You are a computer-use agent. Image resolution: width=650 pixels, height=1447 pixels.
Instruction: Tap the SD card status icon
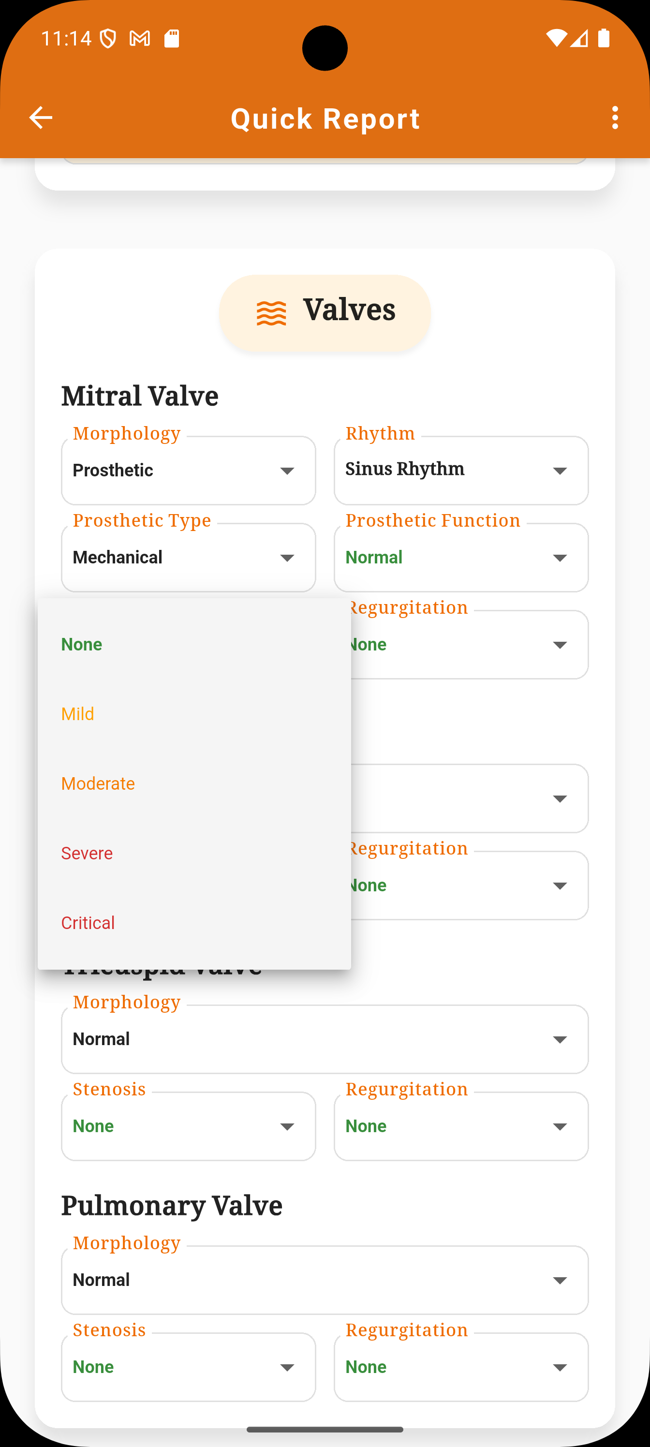pyautogui.click(x=172, y=38)
